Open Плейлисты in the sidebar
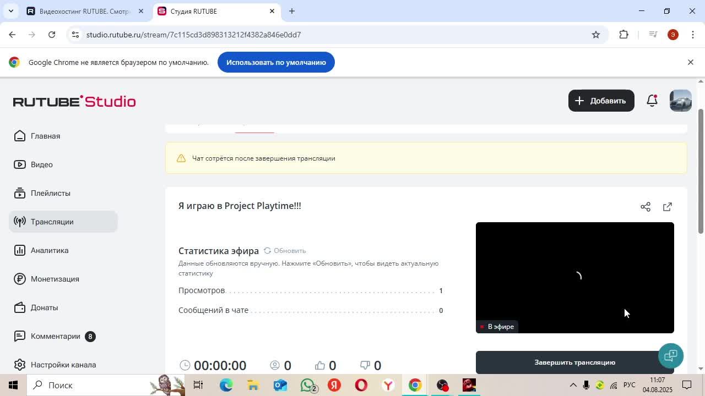 [x=63, y=193]
